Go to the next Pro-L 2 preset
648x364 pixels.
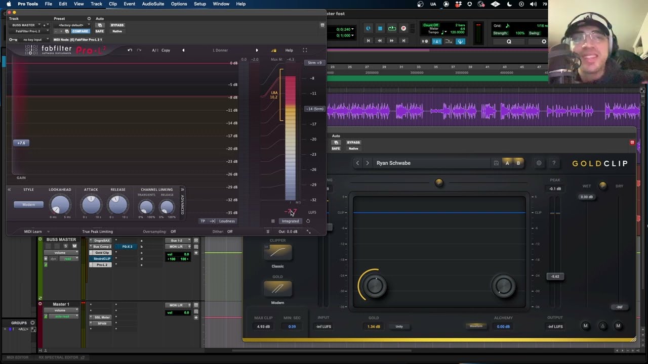[x=257, y=50]
